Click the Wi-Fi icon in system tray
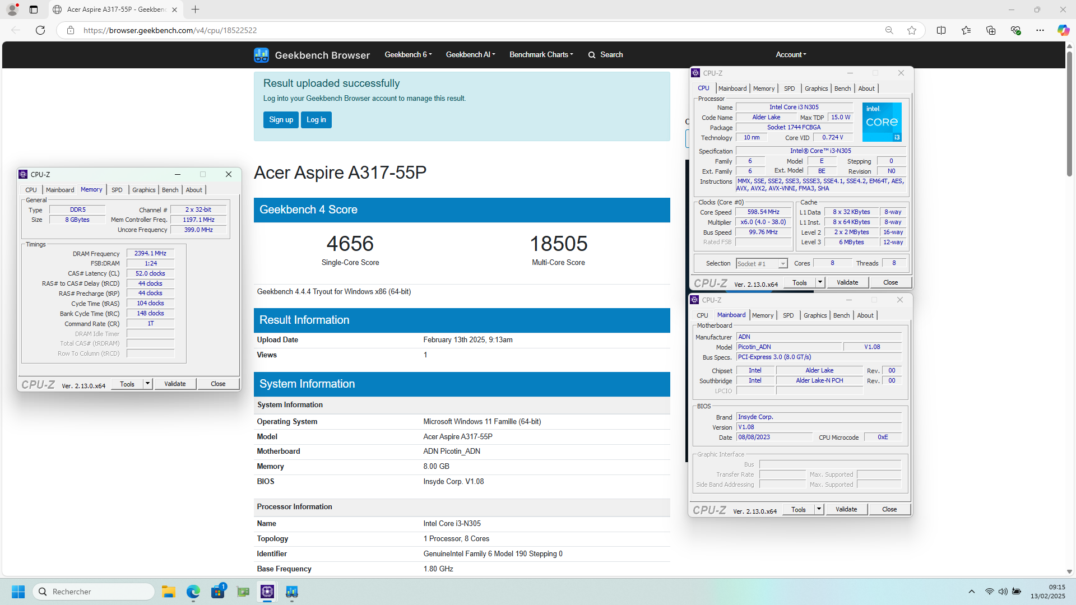The width and height of the screenshot is (1076, 605). pyautogui.click(x=990, y=592)
